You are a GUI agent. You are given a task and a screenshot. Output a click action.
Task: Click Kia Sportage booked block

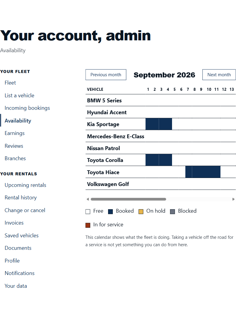[159, 124]
